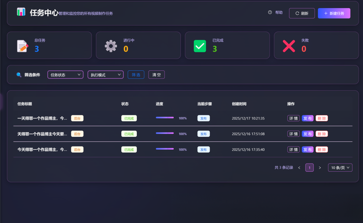Clear filters with the 清空 button
Image resolution: width=363 pixels, height=223 pixels.
click(x=157, y=75)
